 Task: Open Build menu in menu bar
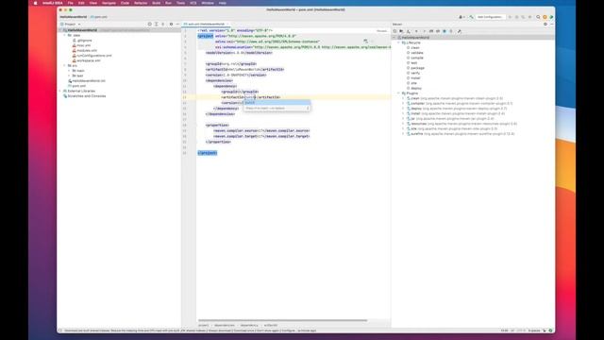pyautogui.click(x=156, y=3)
